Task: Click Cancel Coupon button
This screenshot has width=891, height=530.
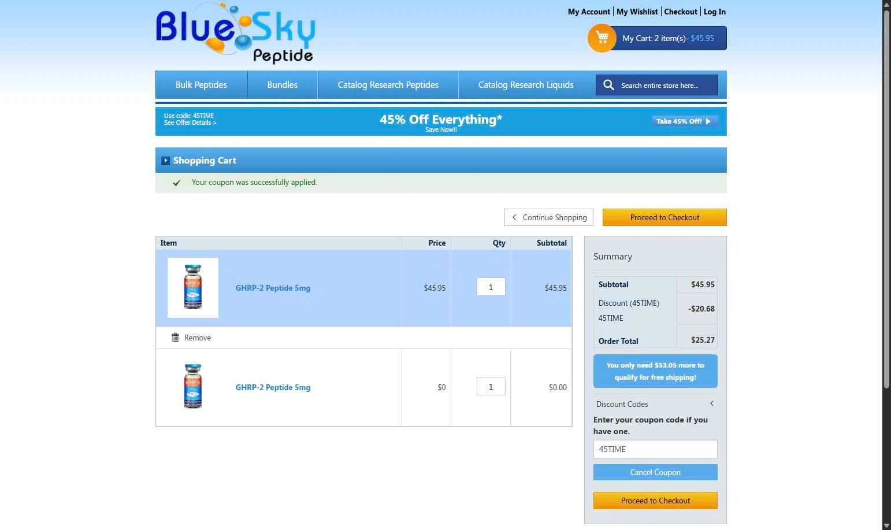Action: [655, 472]
